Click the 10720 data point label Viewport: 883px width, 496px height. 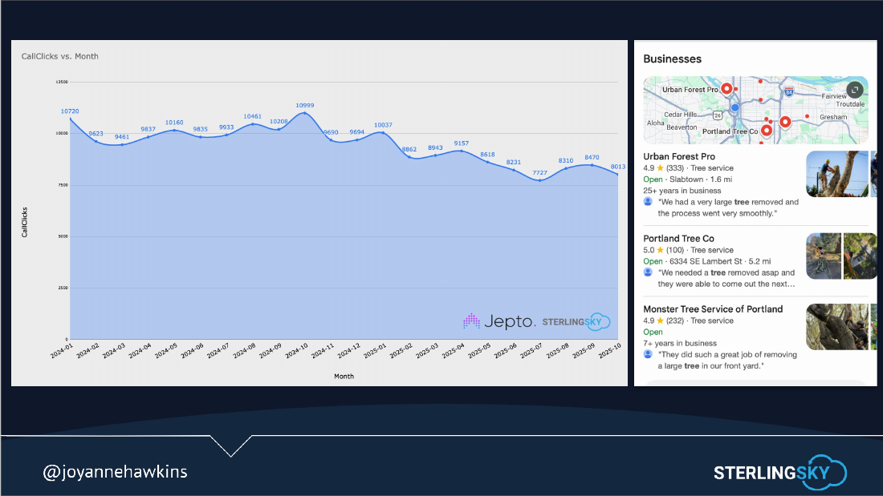point(70,111)
